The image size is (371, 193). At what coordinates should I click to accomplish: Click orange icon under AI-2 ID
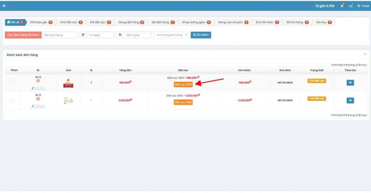tap(38, 99)
